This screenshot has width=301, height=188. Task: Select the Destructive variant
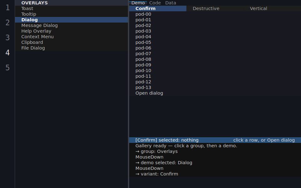(x=215, y=8)
